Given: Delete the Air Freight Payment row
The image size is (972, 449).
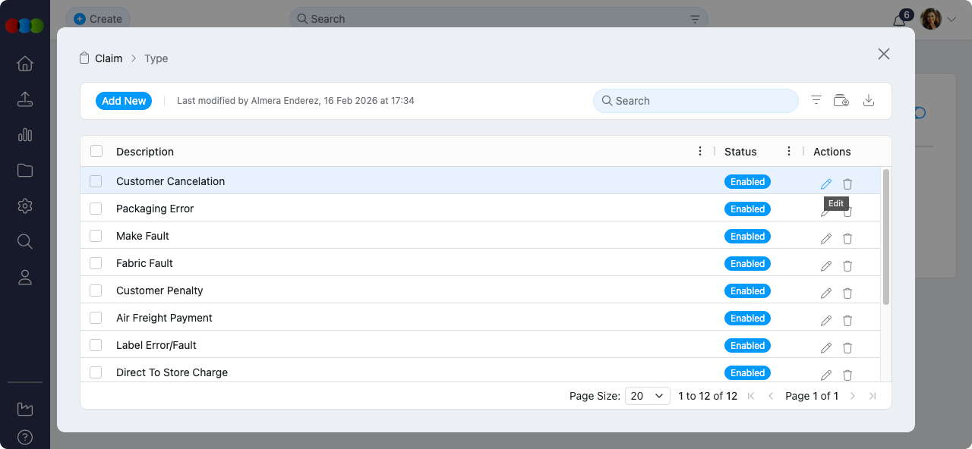Looking at the screenshot, I should click(x=847, y=320).
